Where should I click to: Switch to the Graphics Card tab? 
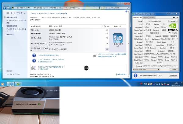[x=137, y=17]
